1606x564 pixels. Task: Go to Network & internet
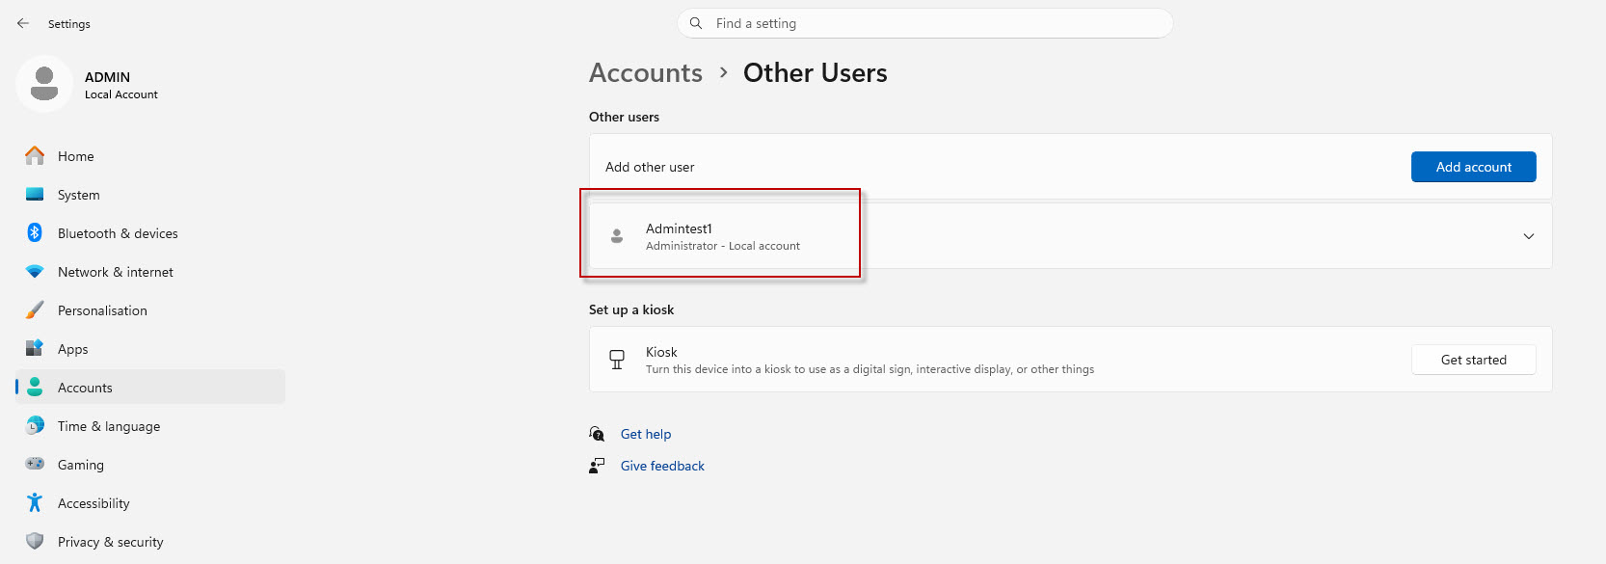point(150,271)
